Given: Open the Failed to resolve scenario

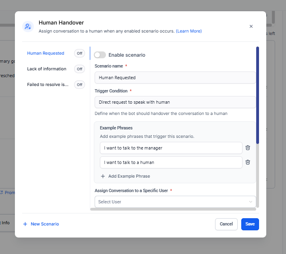Looking at the screenshot, I should 48,84.
